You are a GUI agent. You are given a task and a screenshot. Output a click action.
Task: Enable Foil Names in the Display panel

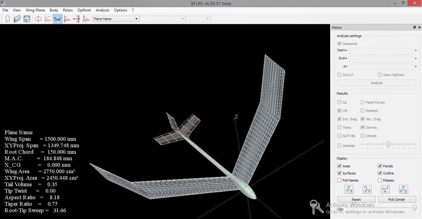pos(339,180)
